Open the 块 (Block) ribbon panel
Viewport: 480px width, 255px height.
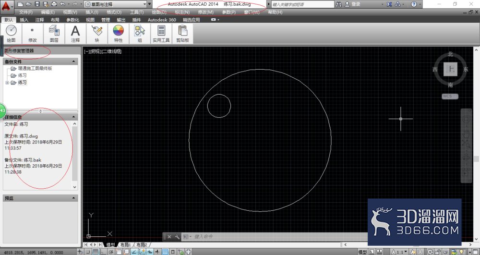(x=97, y=33)
